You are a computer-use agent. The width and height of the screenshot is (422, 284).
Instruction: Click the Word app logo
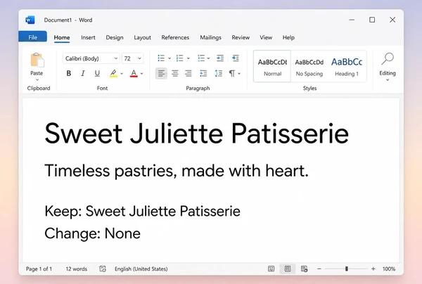[x=30, y=20]
